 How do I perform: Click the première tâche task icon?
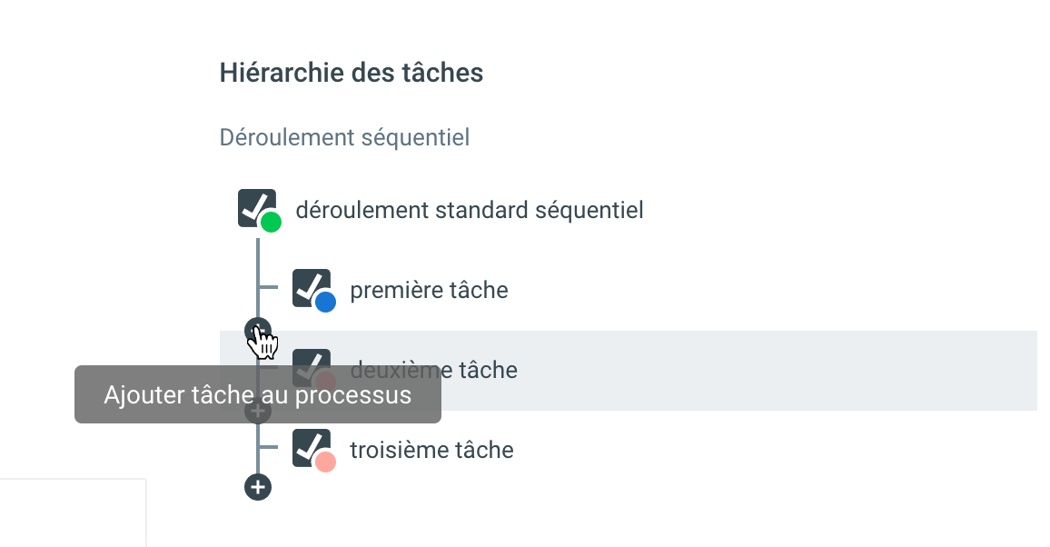coord(310,286)
